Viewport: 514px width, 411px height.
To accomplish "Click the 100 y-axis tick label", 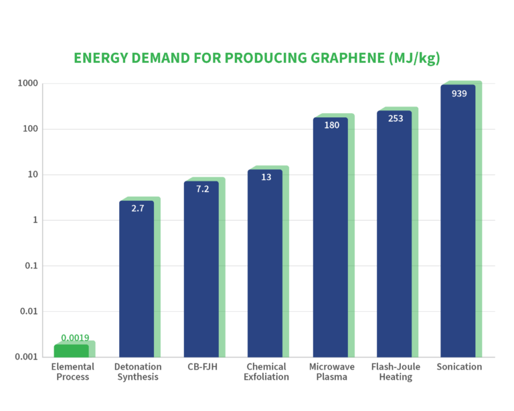I will pyautogui.click(x=31, y=129).
